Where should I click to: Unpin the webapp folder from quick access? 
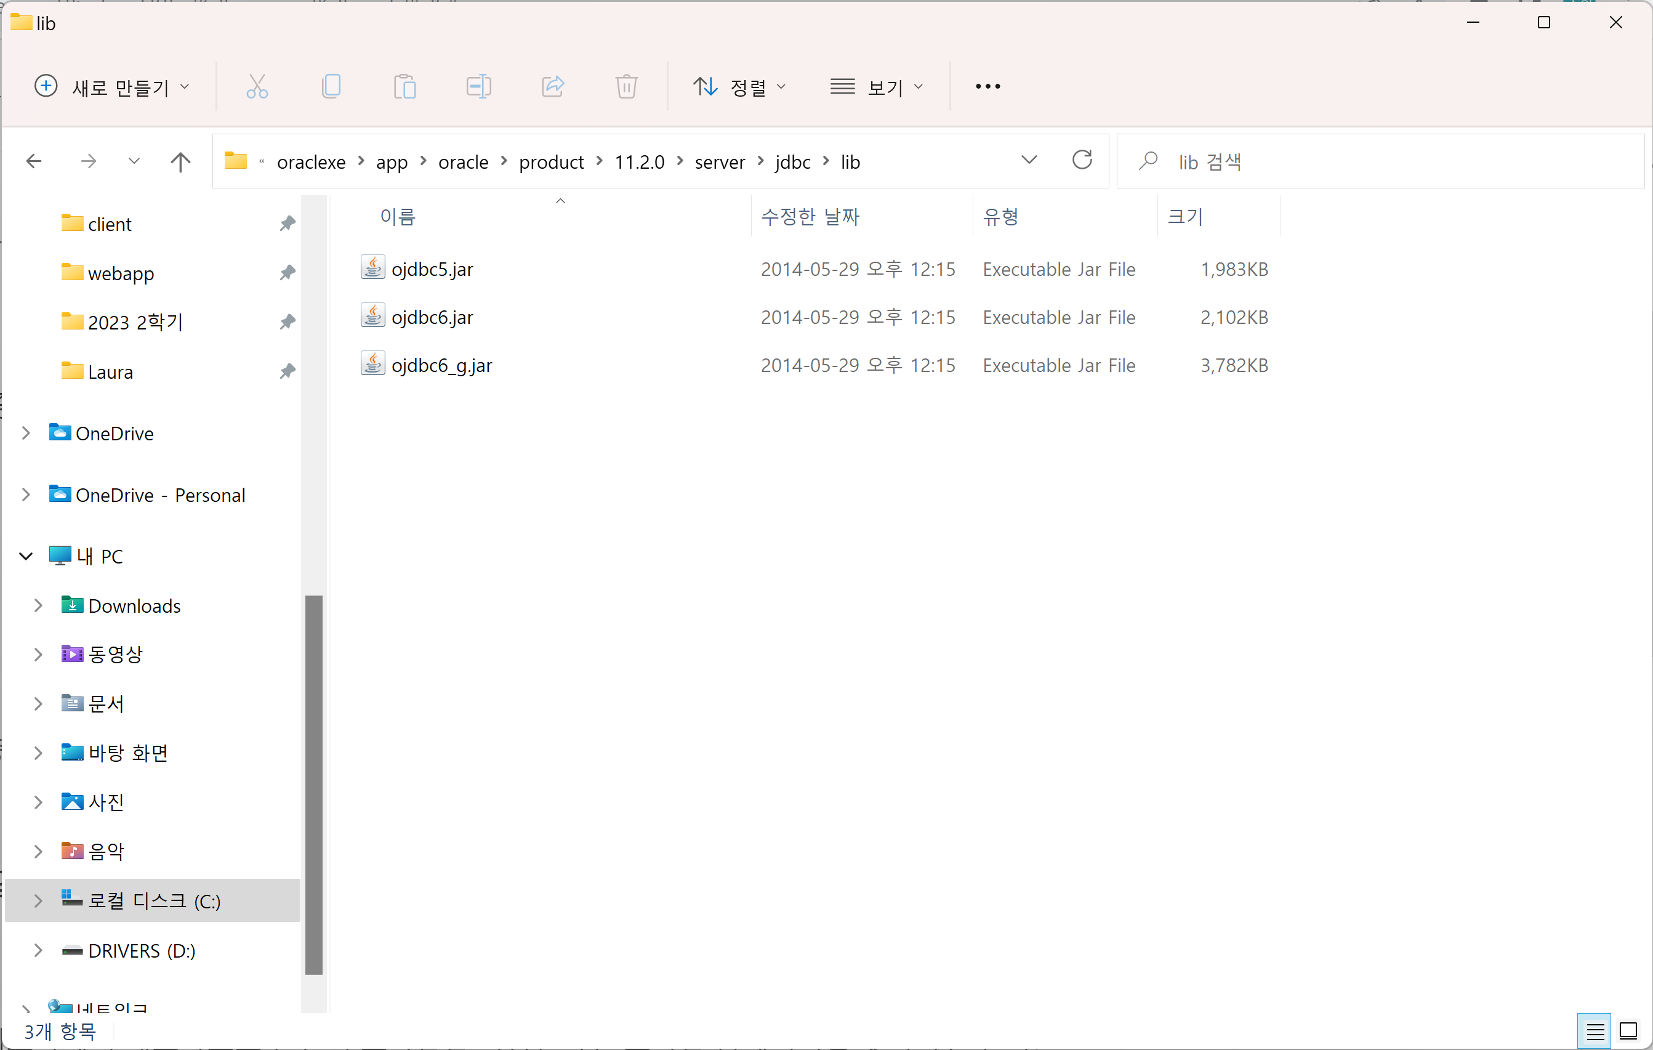[288, 273]
